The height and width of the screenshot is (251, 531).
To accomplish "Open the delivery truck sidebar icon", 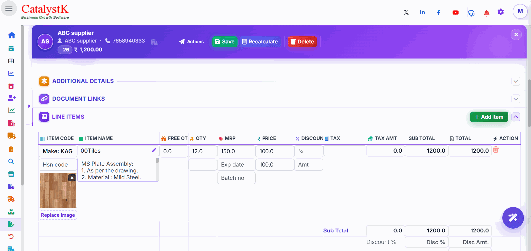I will [x=11, y=136].
